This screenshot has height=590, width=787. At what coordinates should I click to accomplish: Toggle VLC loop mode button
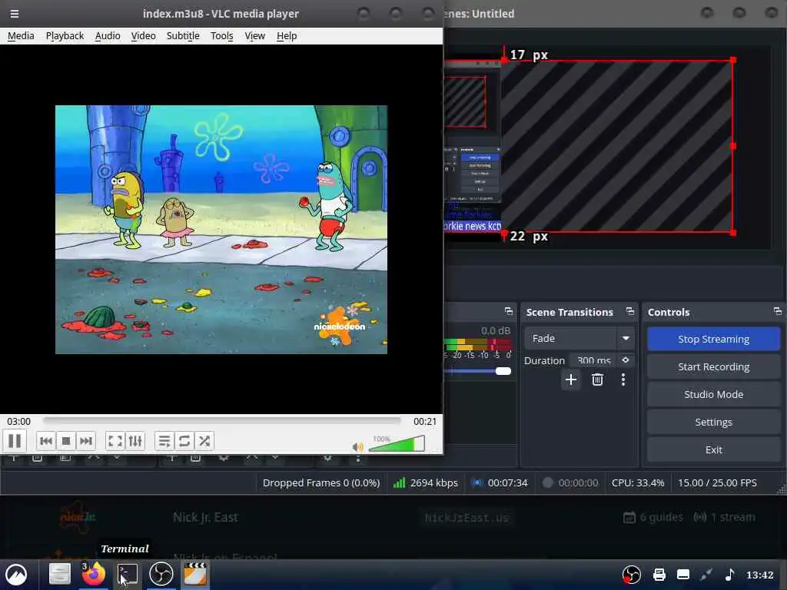[184, 441]
